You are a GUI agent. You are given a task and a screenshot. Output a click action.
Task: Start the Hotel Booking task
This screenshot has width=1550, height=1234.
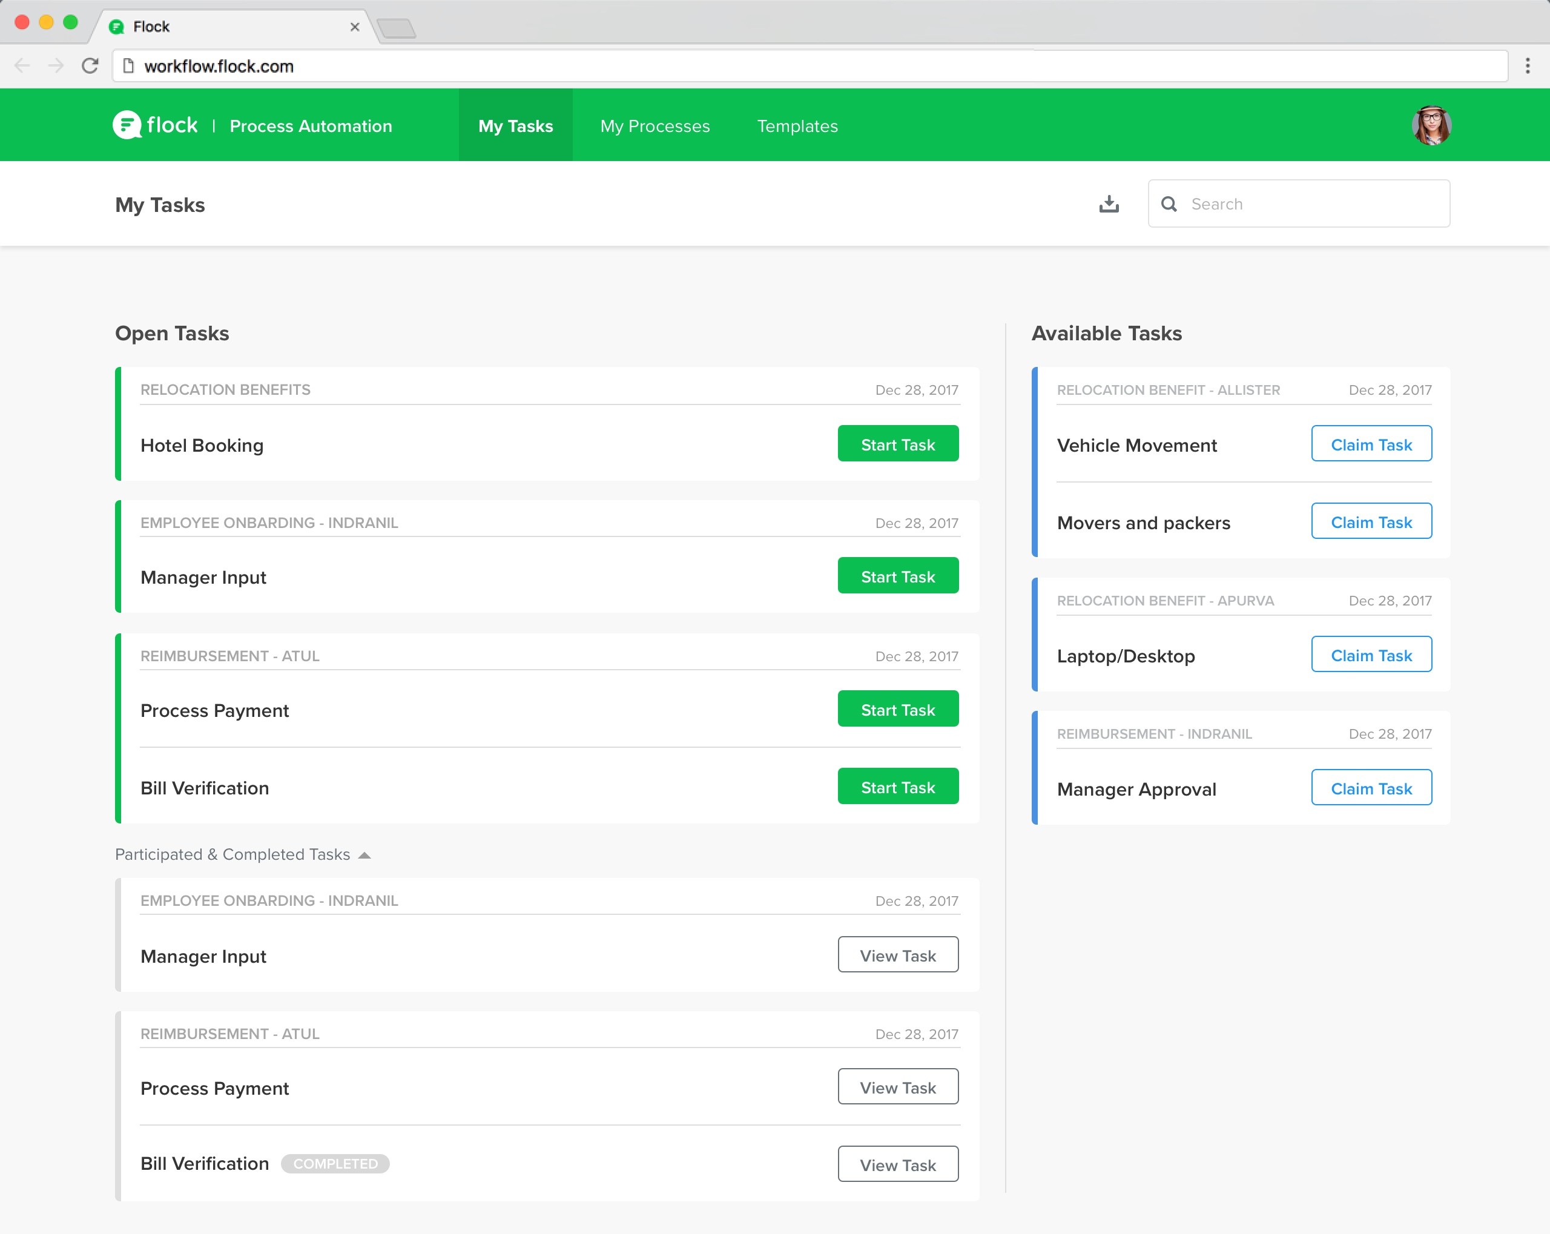click(x=898, y=444)
